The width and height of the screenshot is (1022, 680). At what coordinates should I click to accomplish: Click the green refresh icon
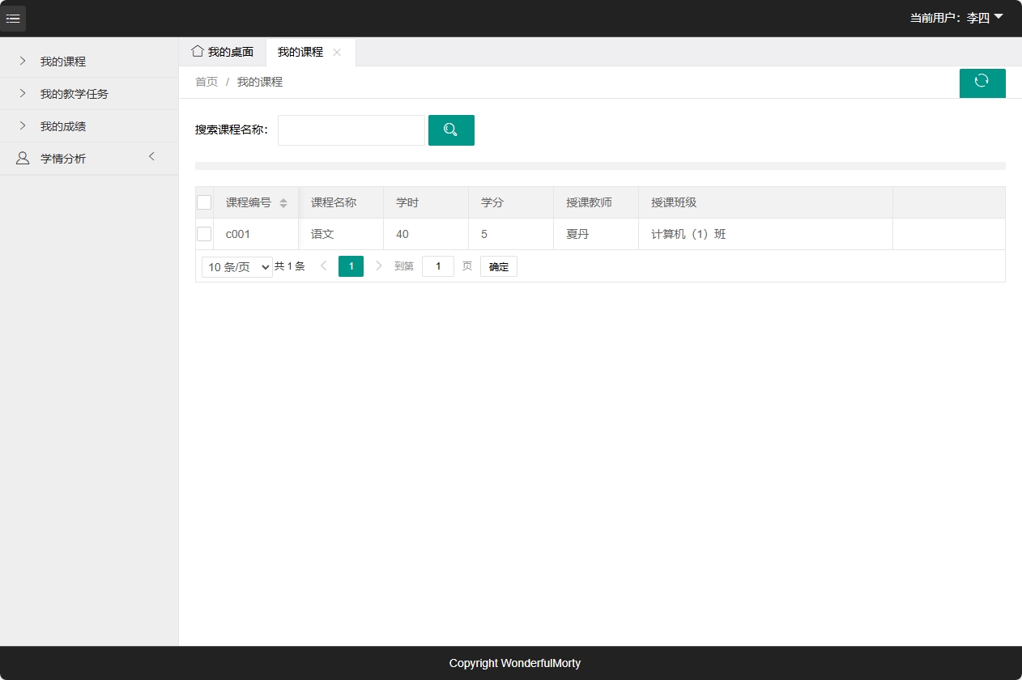click(982, 83)
